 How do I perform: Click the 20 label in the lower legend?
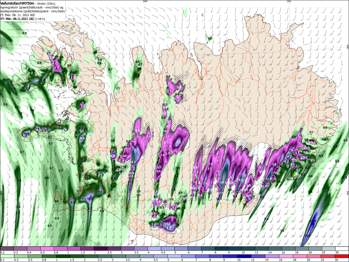pyautogui.click(x=311, y=260)
